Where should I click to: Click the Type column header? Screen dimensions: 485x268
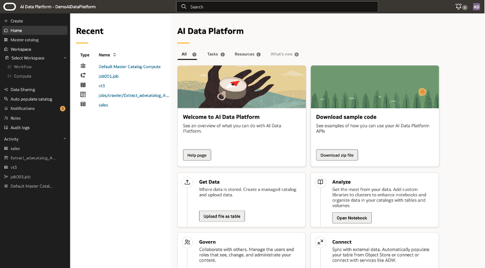tap(85, 55)
